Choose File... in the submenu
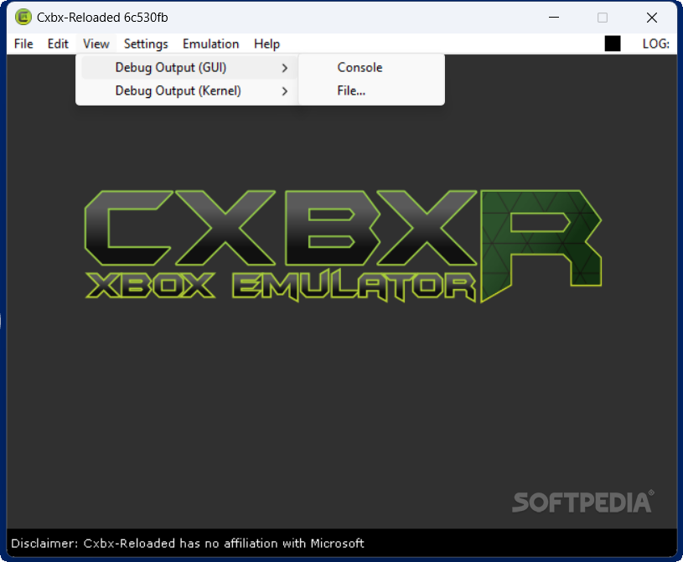Image resolution: width=683 pixels, height=562 pixels. pyautogui.click(x=371, y=90)
